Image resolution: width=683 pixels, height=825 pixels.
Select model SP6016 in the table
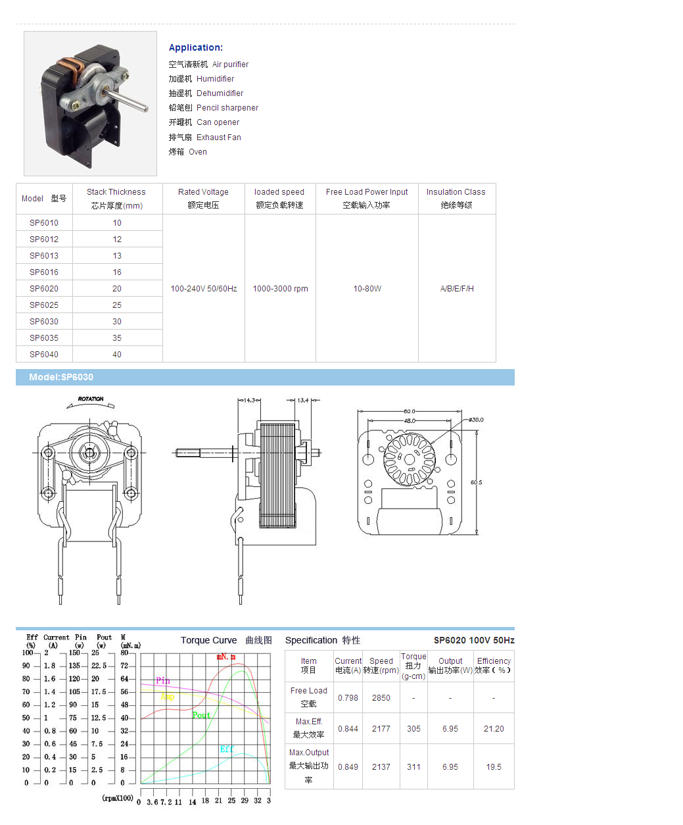click(44, 272)
